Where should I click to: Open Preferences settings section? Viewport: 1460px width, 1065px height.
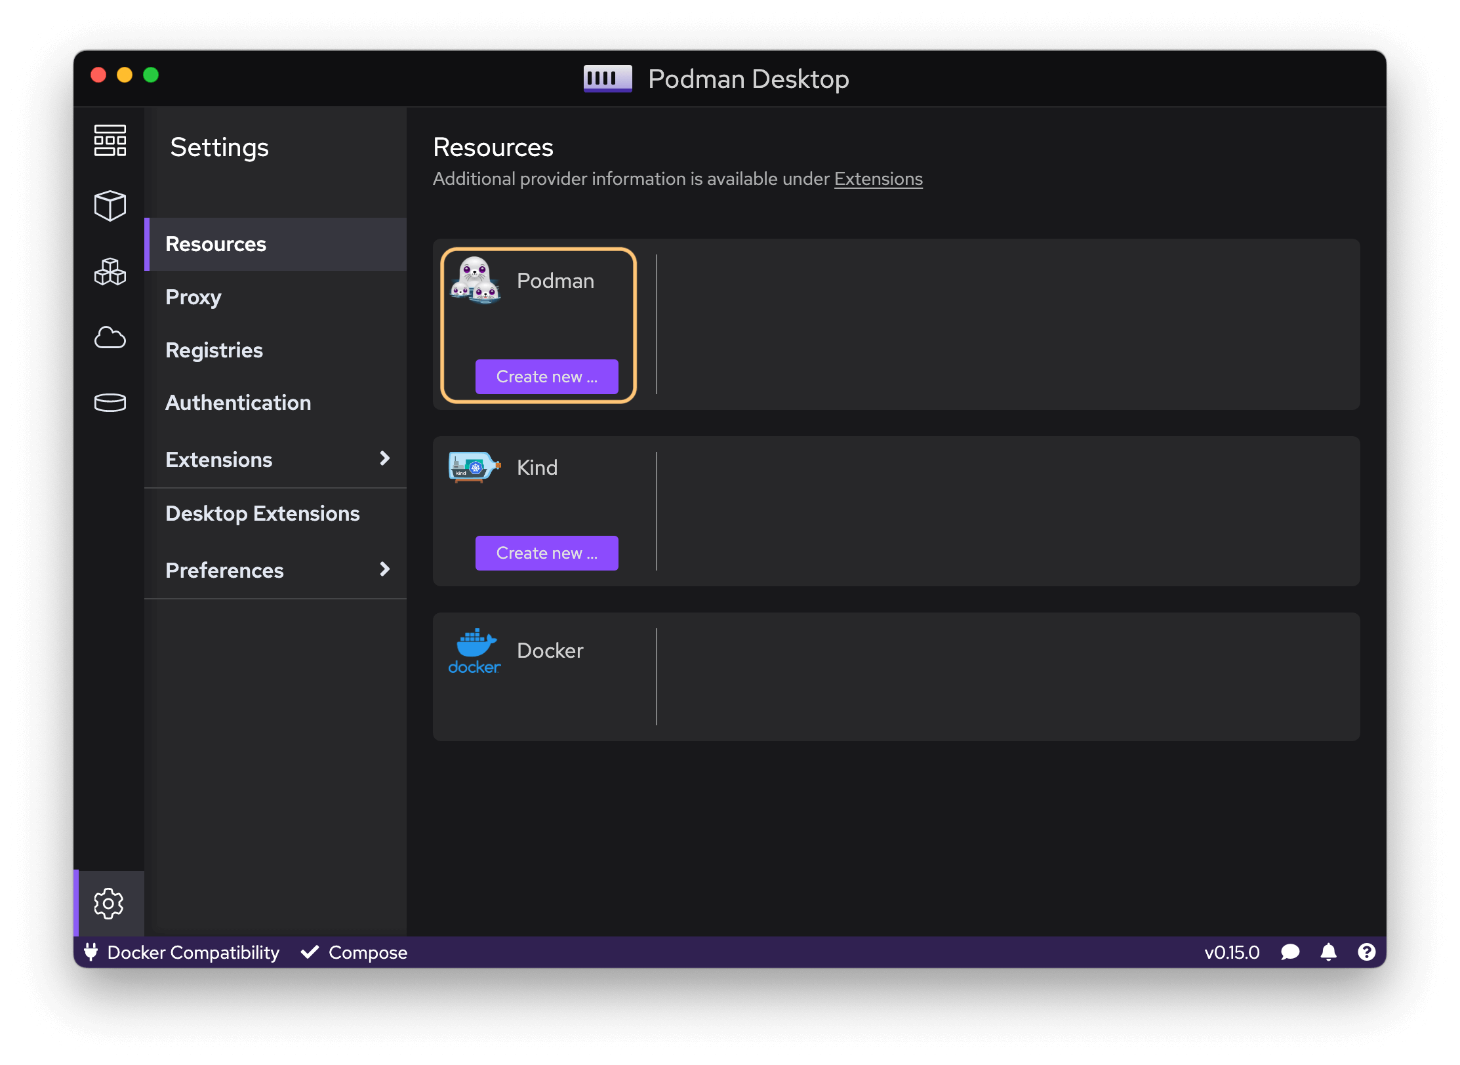(x=275, y=570)
